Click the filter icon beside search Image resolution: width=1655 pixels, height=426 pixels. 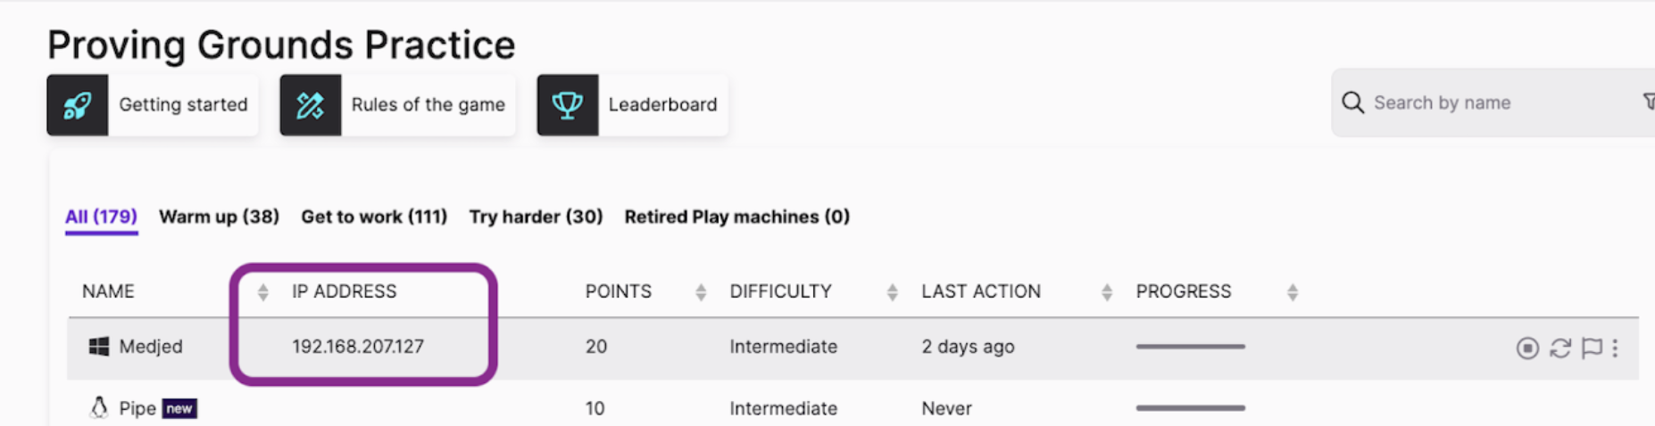(x=1649, y=102)
